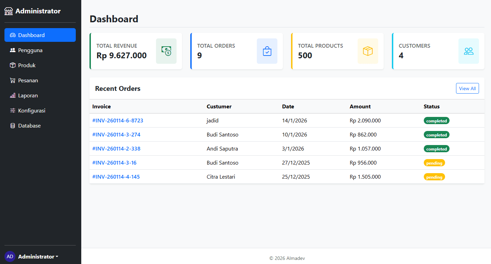Click the shopping bag icon in Total Orders

267,51
